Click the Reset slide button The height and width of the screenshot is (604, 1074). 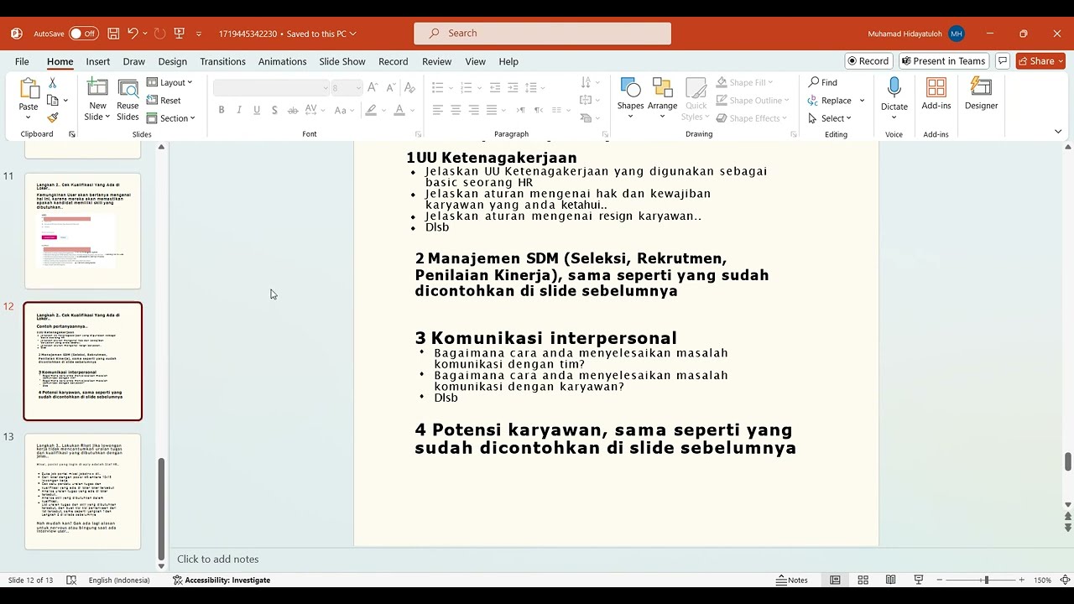pos(164,100)
